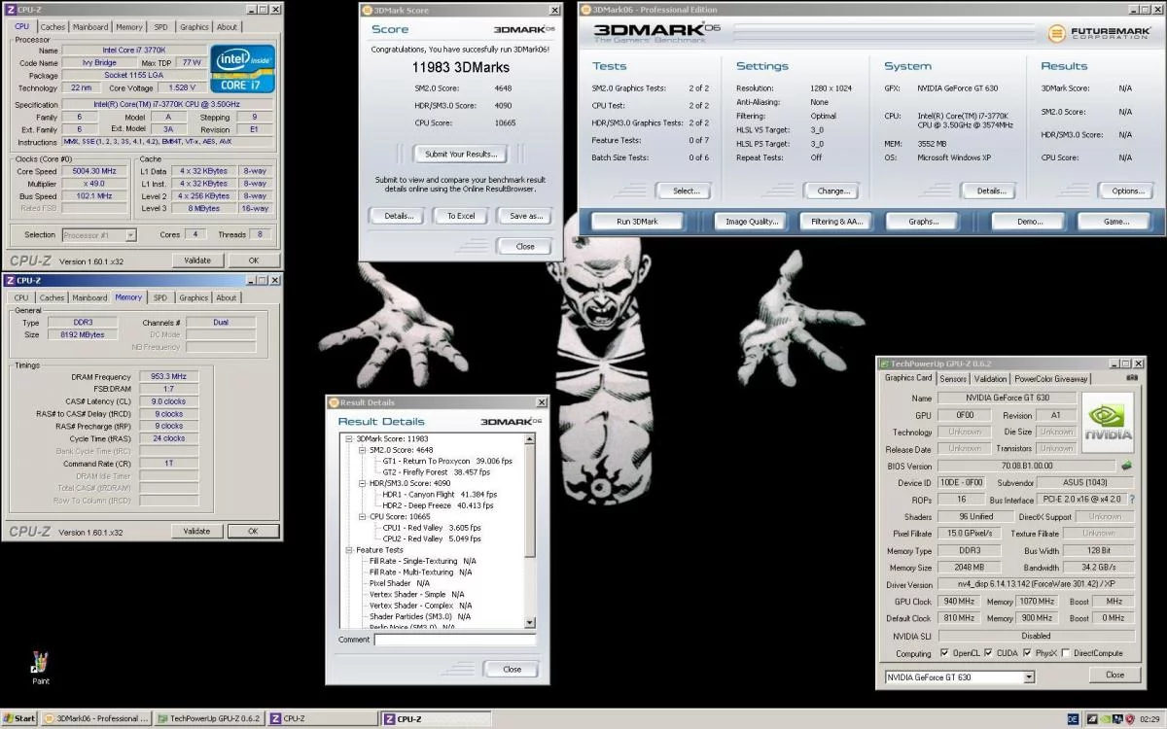Click the Futuremark Corporation logo
The image size is (1167, 729).
pos(1101,32)
